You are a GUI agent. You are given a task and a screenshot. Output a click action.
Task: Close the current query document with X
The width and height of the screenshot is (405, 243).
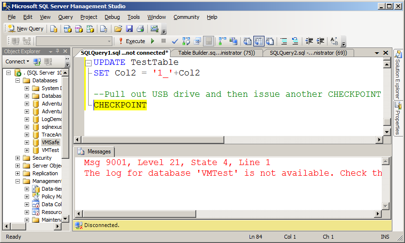coord(386,53)
